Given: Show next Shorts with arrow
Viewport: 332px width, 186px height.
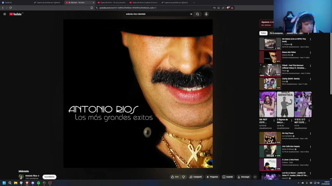Looking at the screenshot, I should [x=311, y=107].
